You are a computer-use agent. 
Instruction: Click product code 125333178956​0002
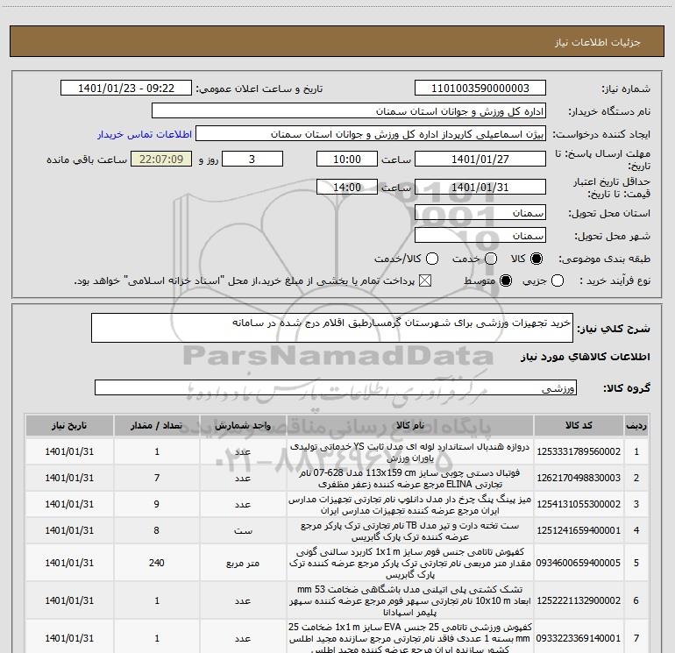pyautogui.click(x=579, y=452)
